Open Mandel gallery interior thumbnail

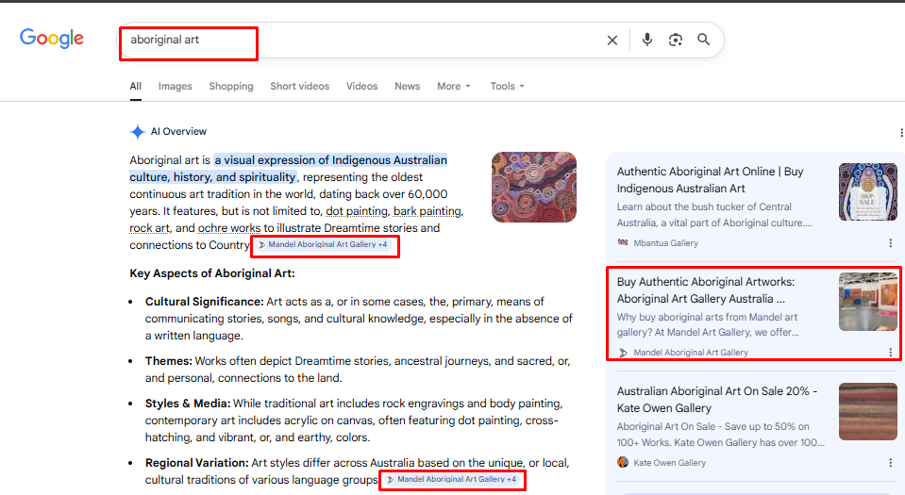tap(867, 302)
